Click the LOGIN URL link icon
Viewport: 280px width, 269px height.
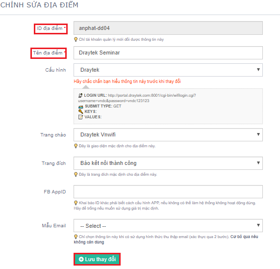80,95
